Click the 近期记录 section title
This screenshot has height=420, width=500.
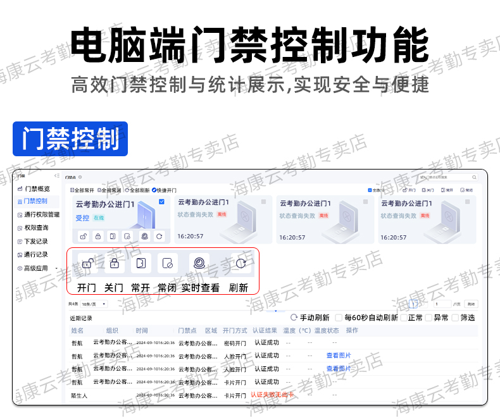[x=81, y=318]
